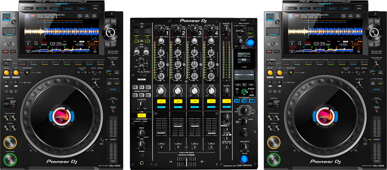Screen dimensions: 387x170
Task: Click the left CDJ waveform display
Action: (62, 31)
